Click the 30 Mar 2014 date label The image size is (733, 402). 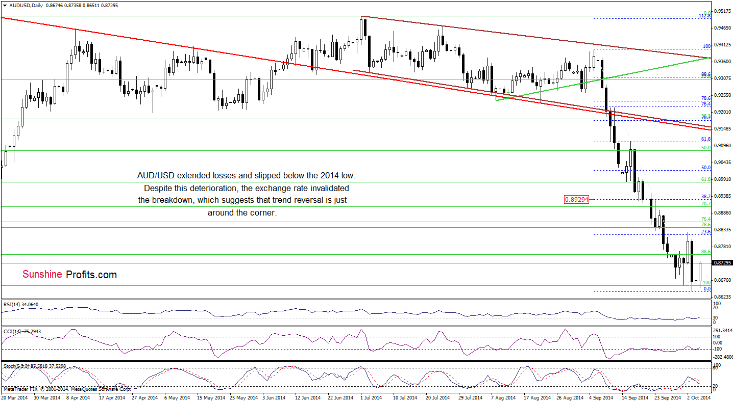pos(48,397)
